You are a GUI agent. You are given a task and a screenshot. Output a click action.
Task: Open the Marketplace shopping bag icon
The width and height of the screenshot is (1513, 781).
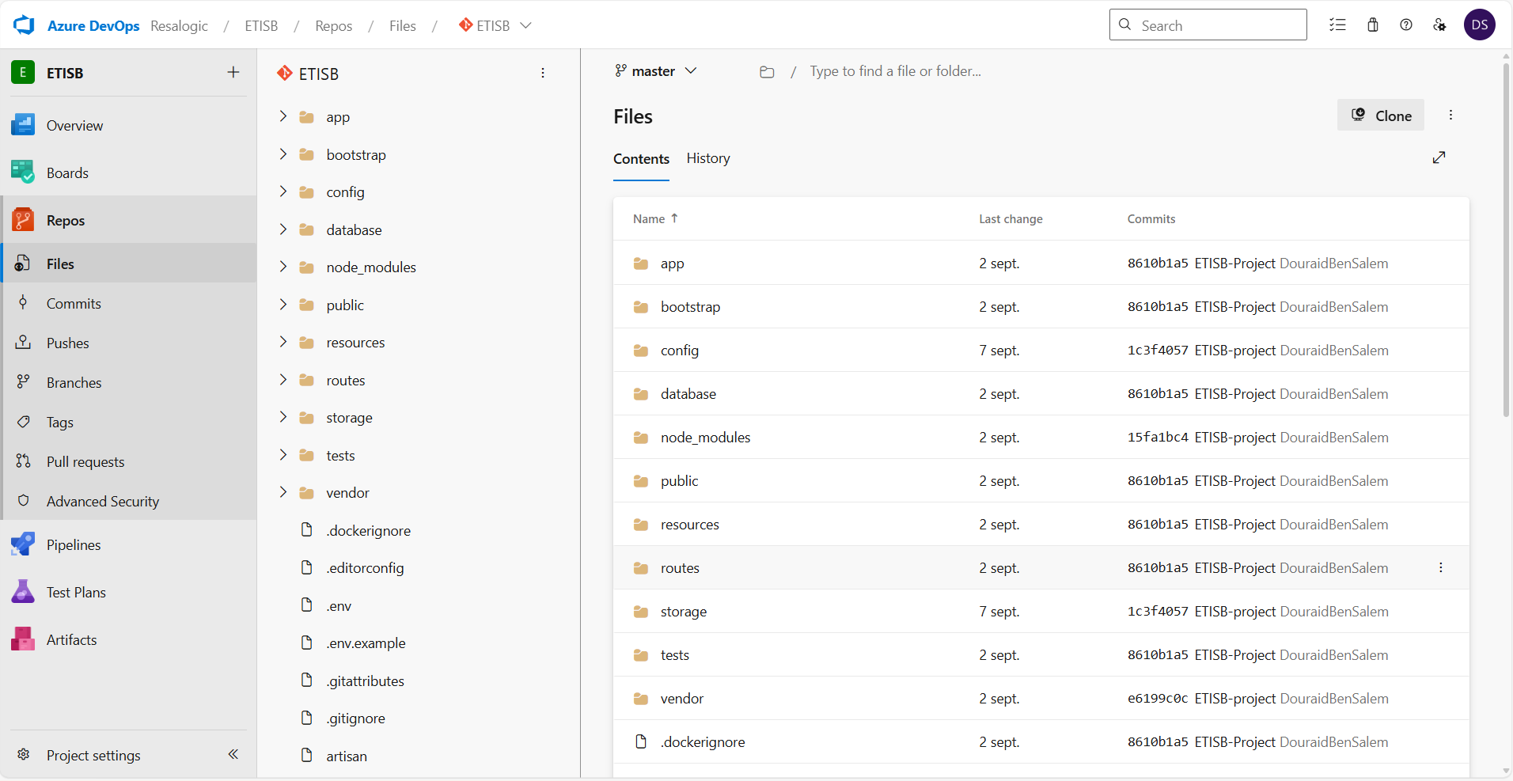coord(1373,25)
